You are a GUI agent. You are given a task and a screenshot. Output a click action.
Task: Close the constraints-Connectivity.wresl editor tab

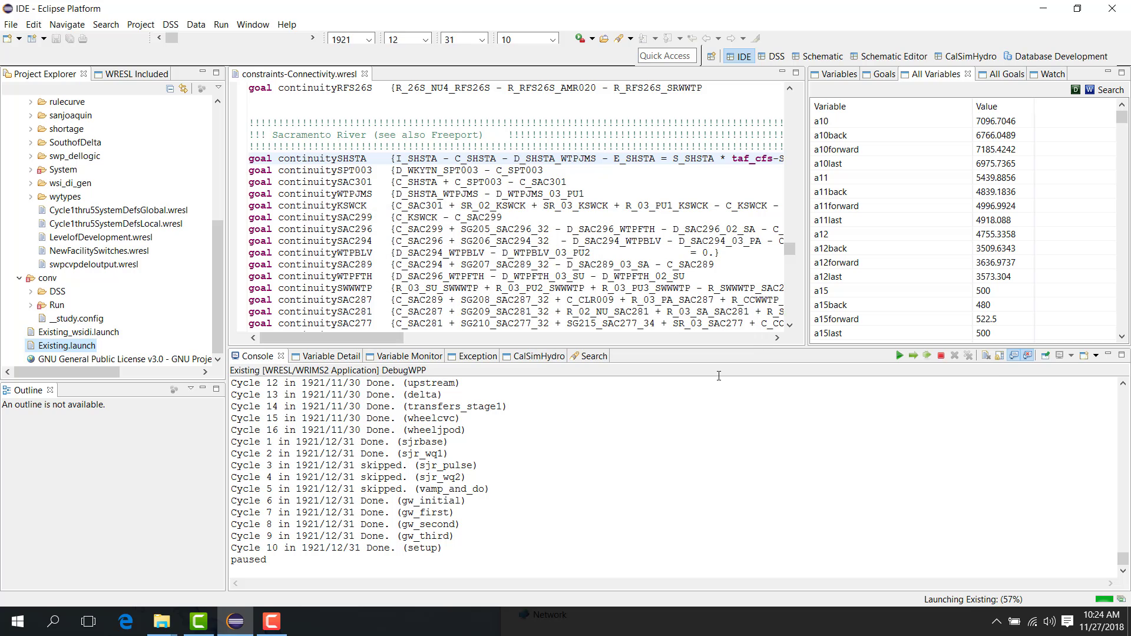(365, 74)
